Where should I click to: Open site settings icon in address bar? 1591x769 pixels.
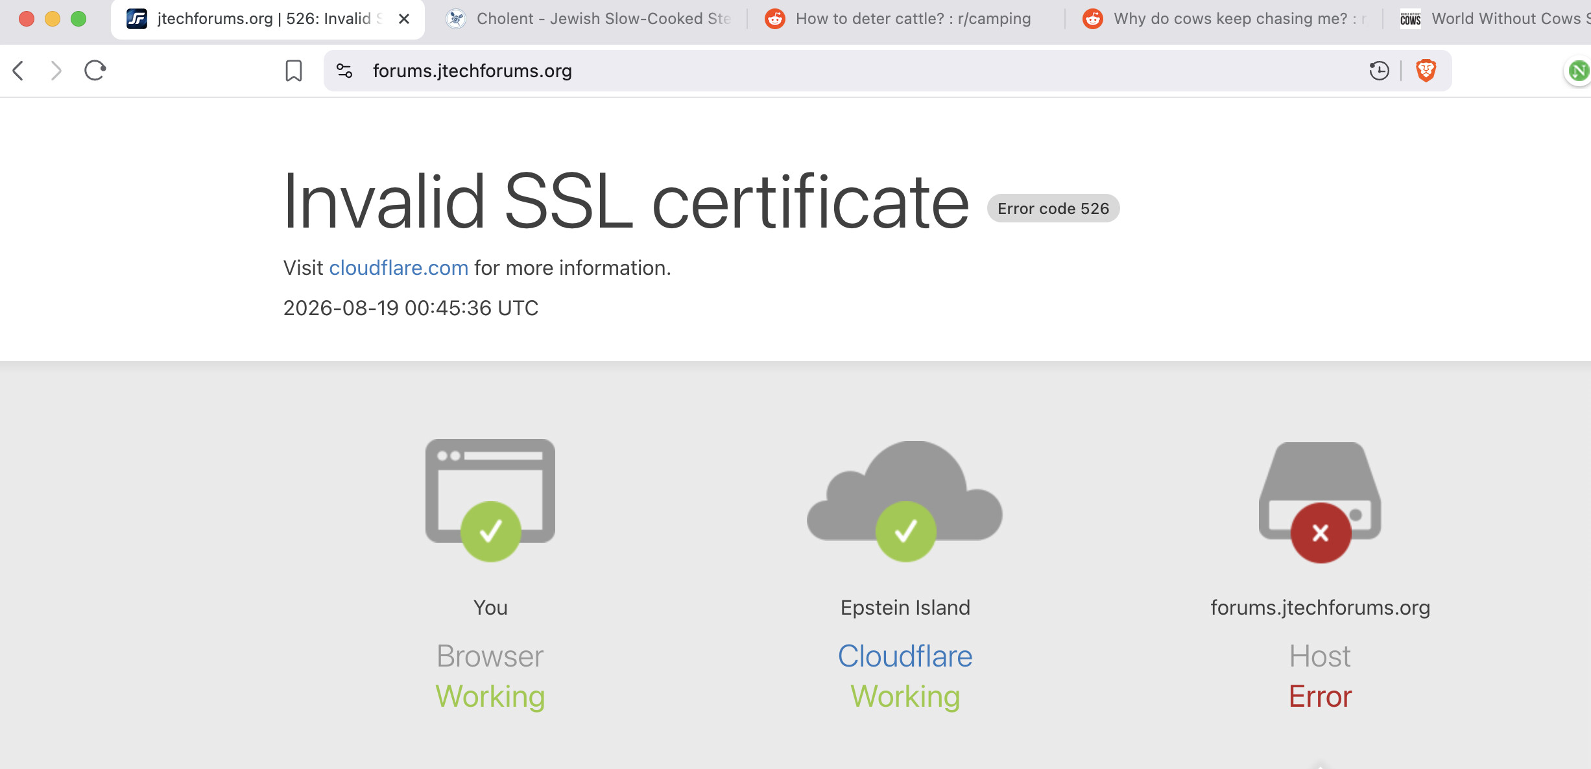344,70
